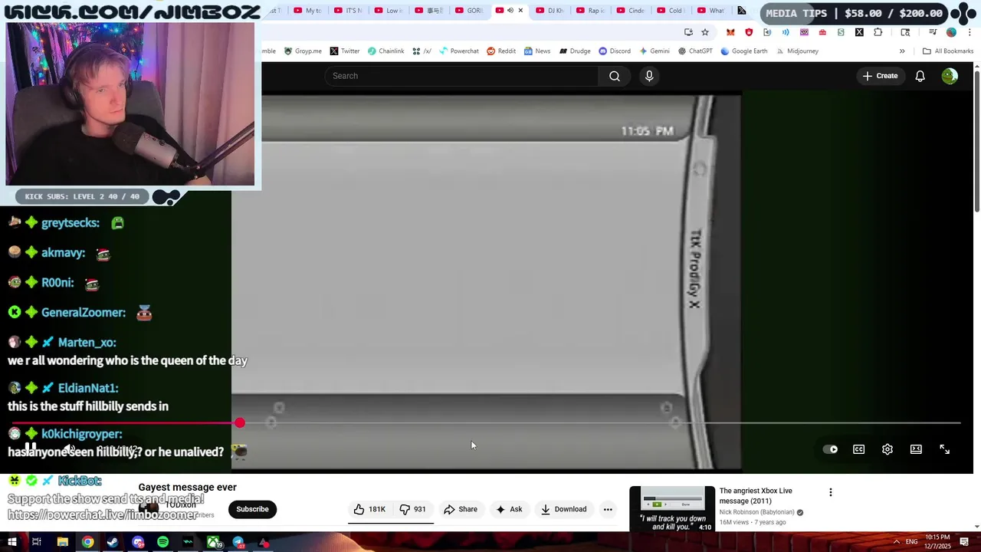
Task: Switch to the Cold browser tab
Action: click(671, 11)
